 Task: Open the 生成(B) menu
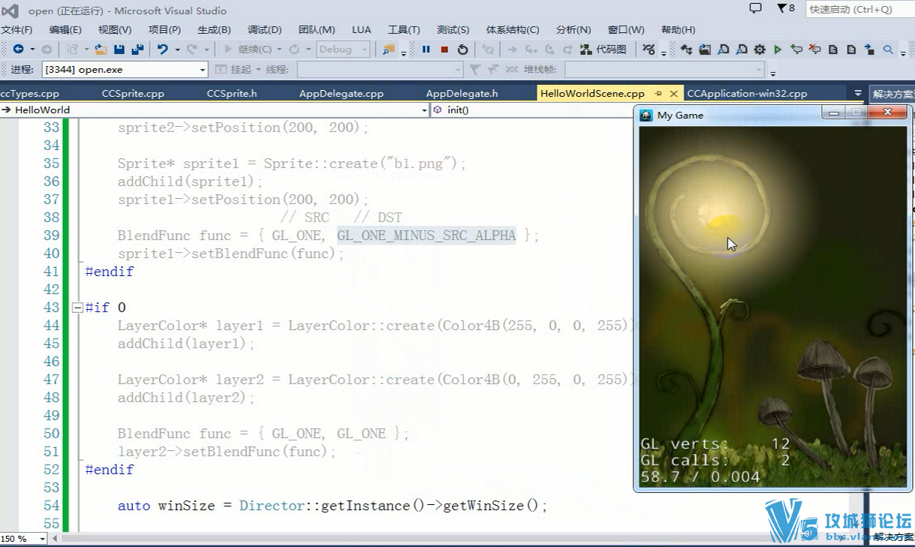pos(214,29)
